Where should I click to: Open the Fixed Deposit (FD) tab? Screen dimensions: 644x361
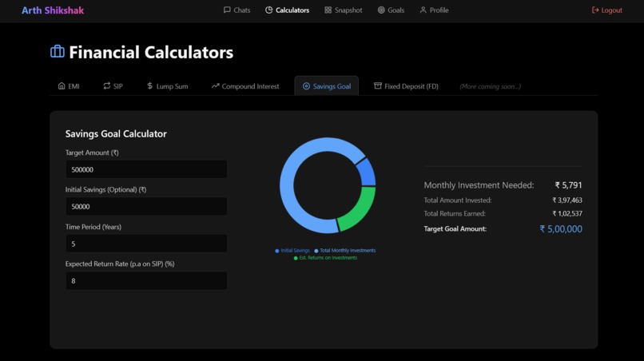coord(406,85)
